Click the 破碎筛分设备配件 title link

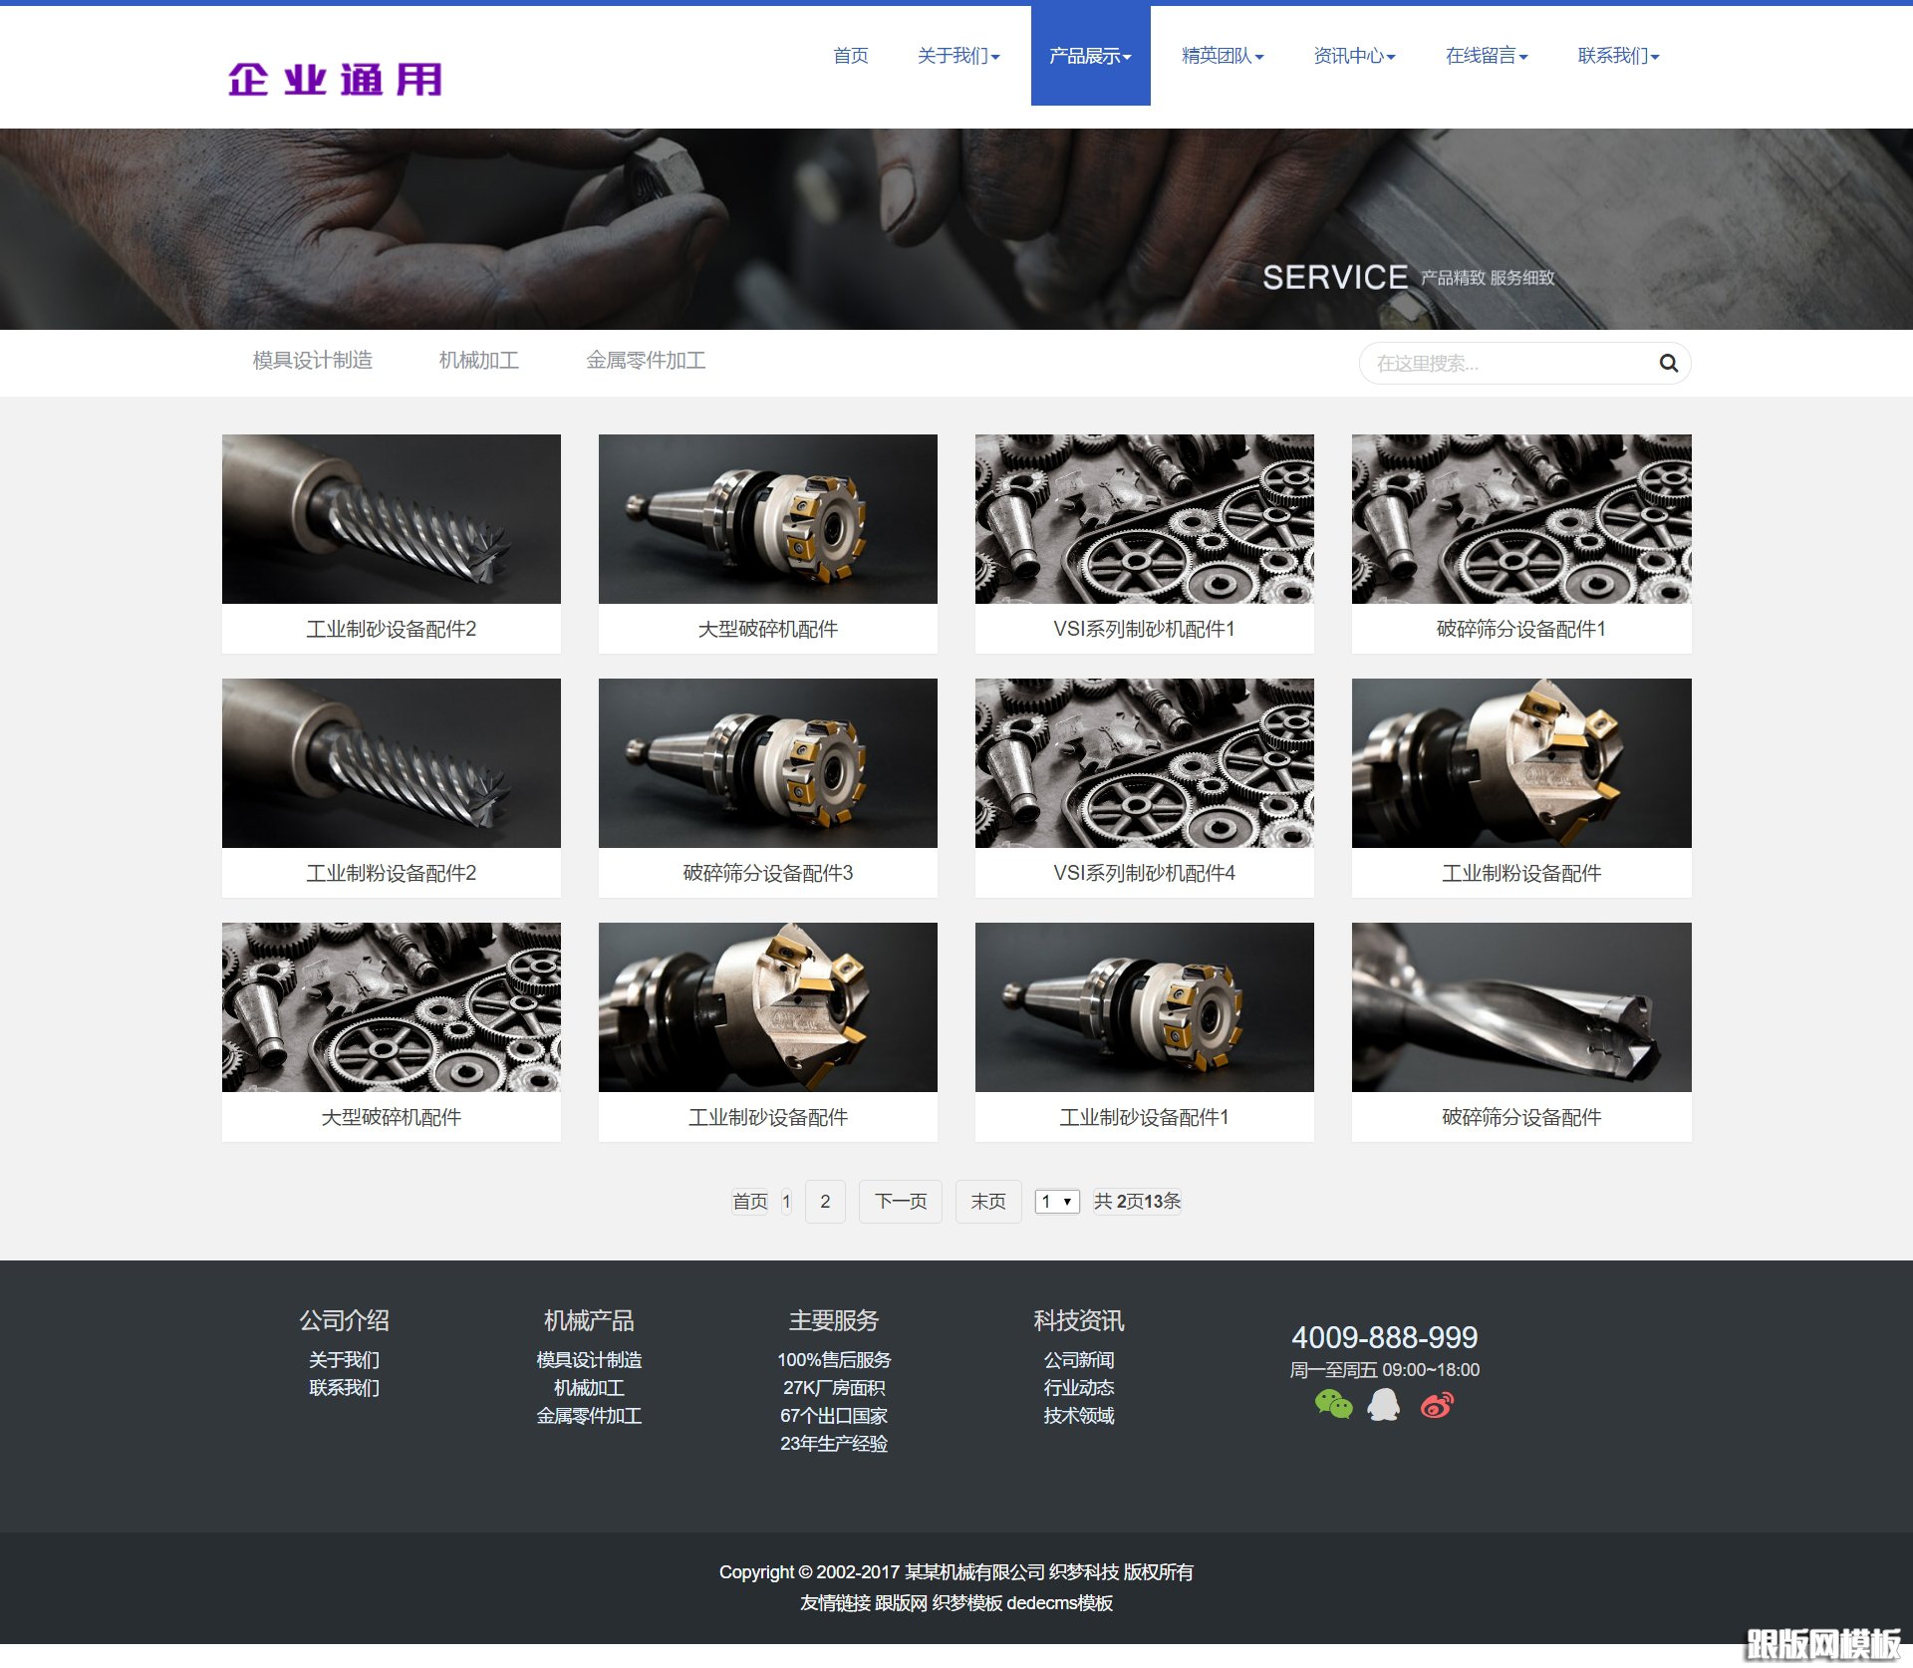(1521, 1118)
